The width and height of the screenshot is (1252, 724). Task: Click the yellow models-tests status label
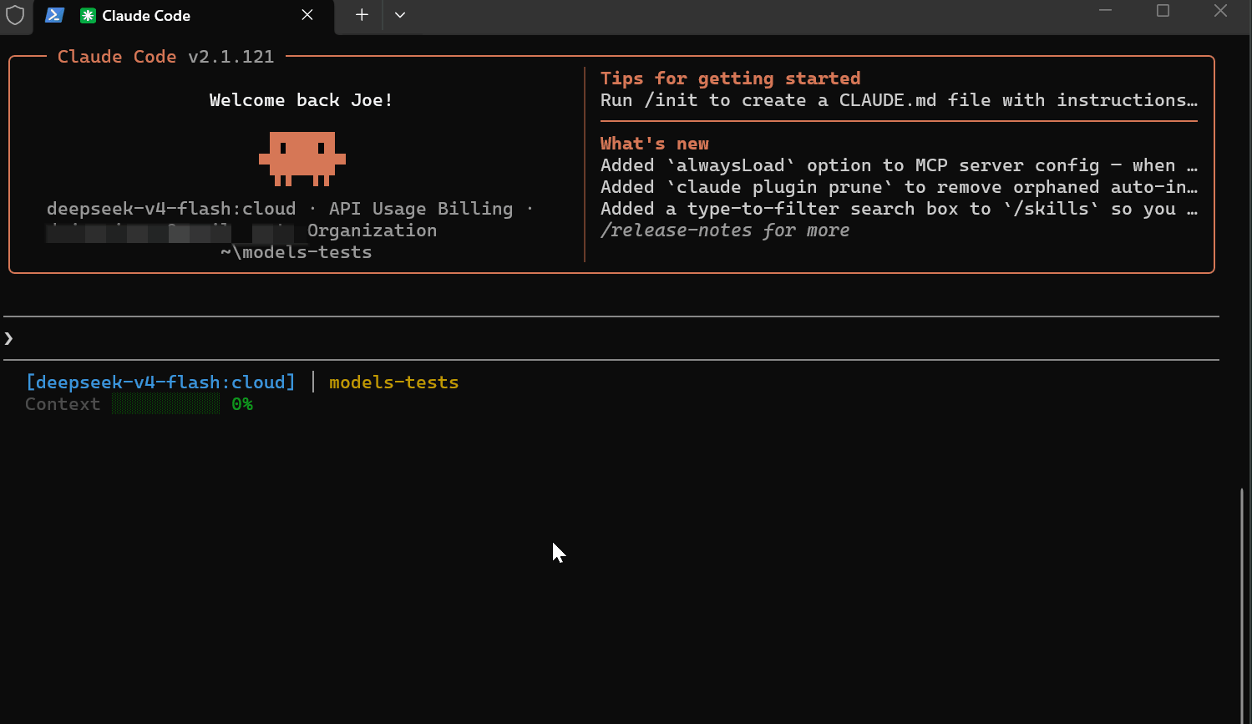(393, 382)
